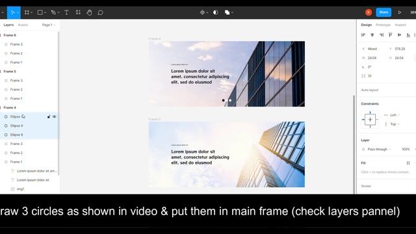Click the Align left icon

coord(363,34)
